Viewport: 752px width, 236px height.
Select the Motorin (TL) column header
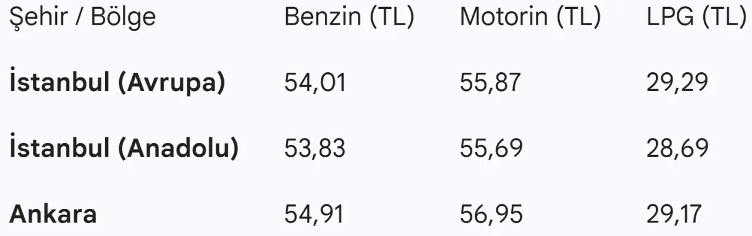(x=530, y=17)
